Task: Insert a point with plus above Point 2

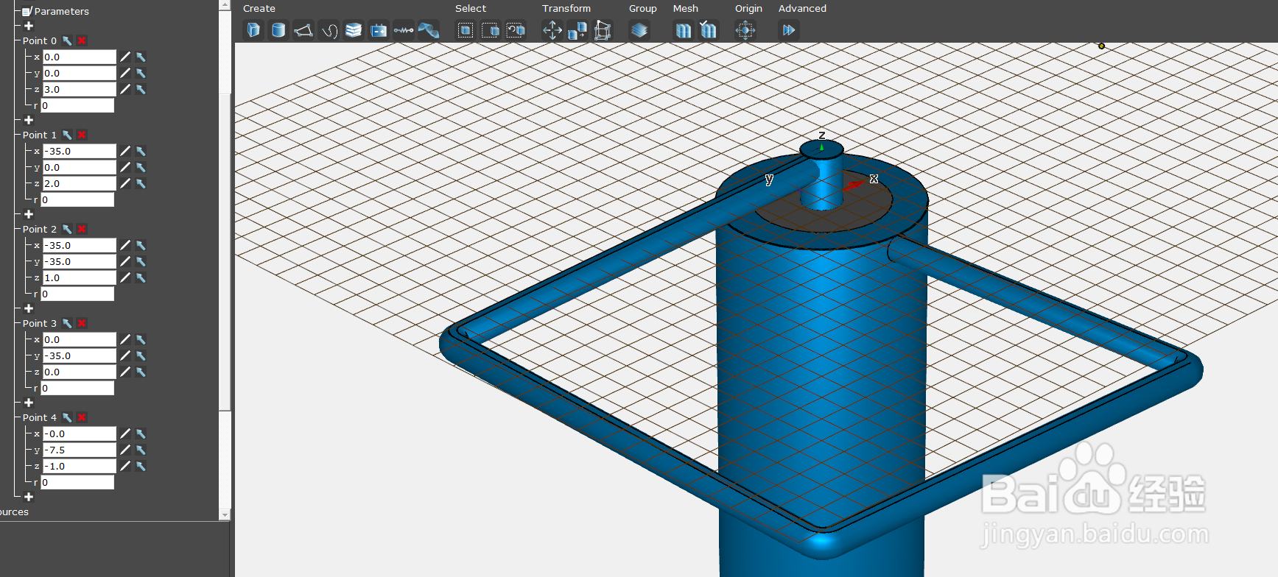Action: 29,214
